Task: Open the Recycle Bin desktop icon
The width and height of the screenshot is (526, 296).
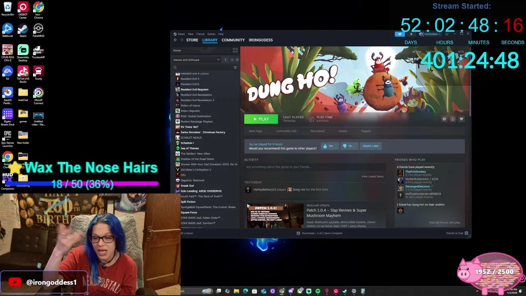Action: [x=7, y=9]
